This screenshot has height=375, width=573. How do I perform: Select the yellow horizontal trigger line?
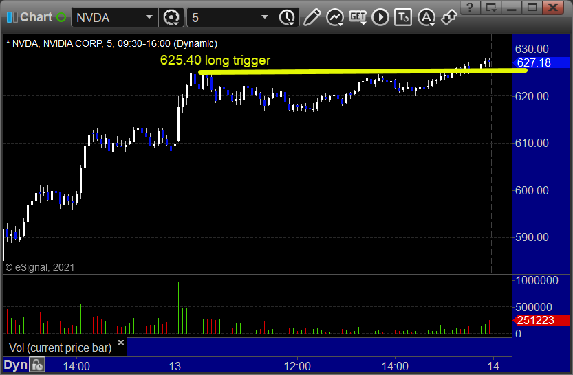(363, 71)
